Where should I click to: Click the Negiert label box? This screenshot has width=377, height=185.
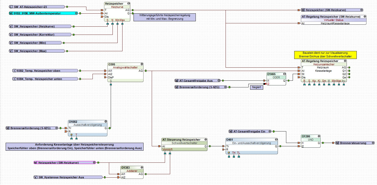coord(257,87)
